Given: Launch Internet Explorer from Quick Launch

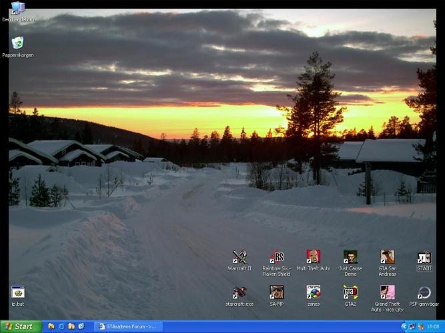Looking at the screenshot, I should pyautogui.click(x=61, y=326).
